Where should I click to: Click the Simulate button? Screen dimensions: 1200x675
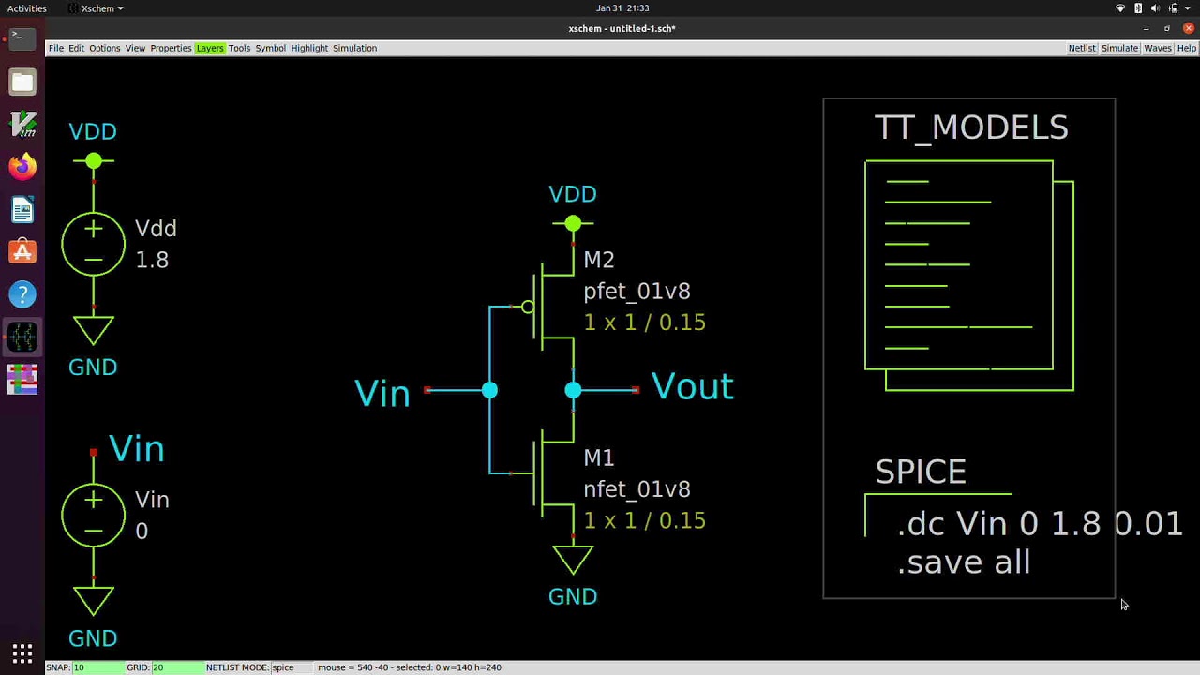coord(1119,48)
